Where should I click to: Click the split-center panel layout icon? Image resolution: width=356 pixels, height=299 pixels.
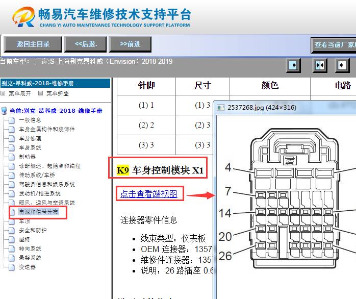[320, 65]
